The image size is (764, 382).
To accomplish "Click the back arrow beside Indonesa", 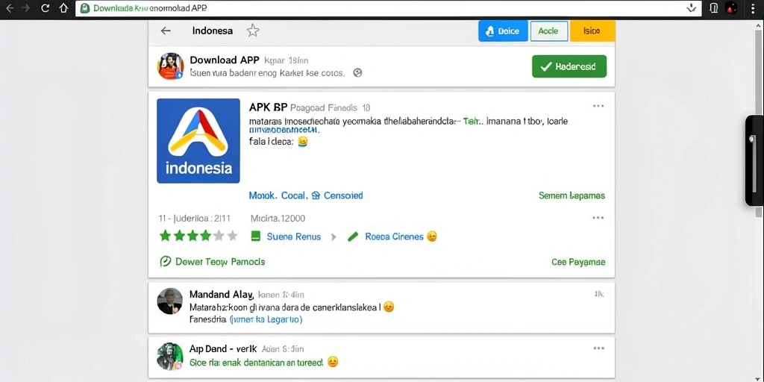I will [x=166, y=31].
